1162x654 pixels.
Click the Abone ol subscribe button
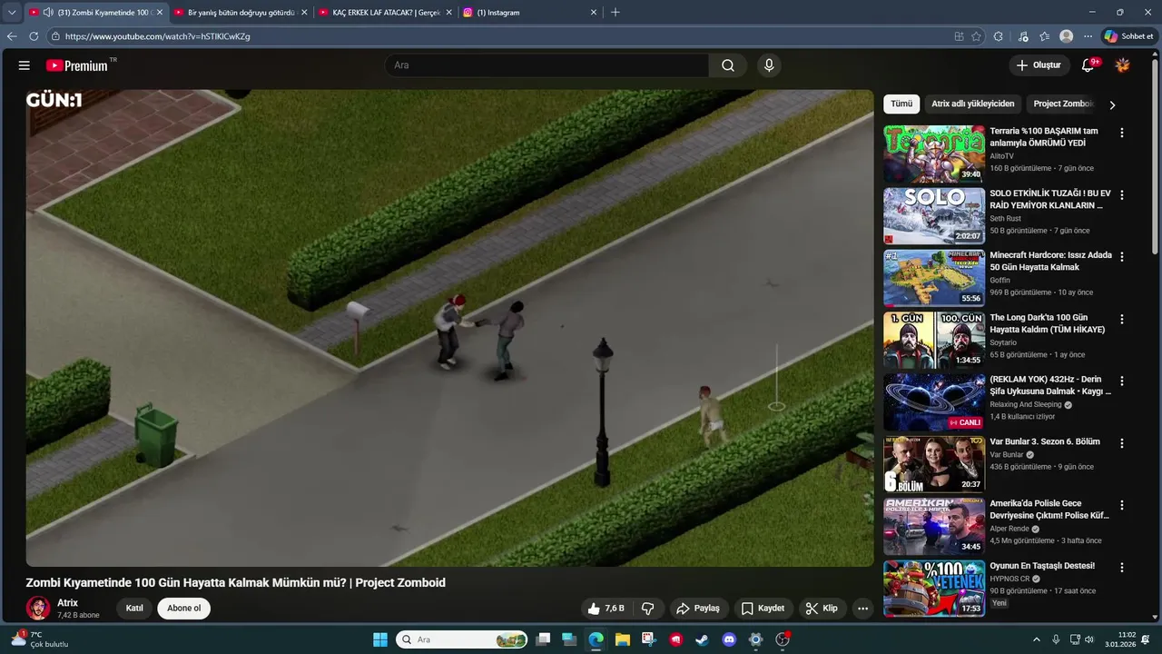click(x=183, y=609)
